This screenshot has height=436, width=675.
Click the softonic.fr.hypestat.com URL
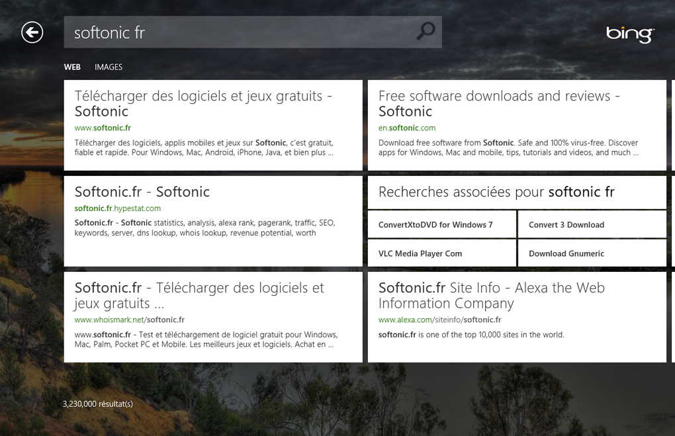[x=118, y=208]
